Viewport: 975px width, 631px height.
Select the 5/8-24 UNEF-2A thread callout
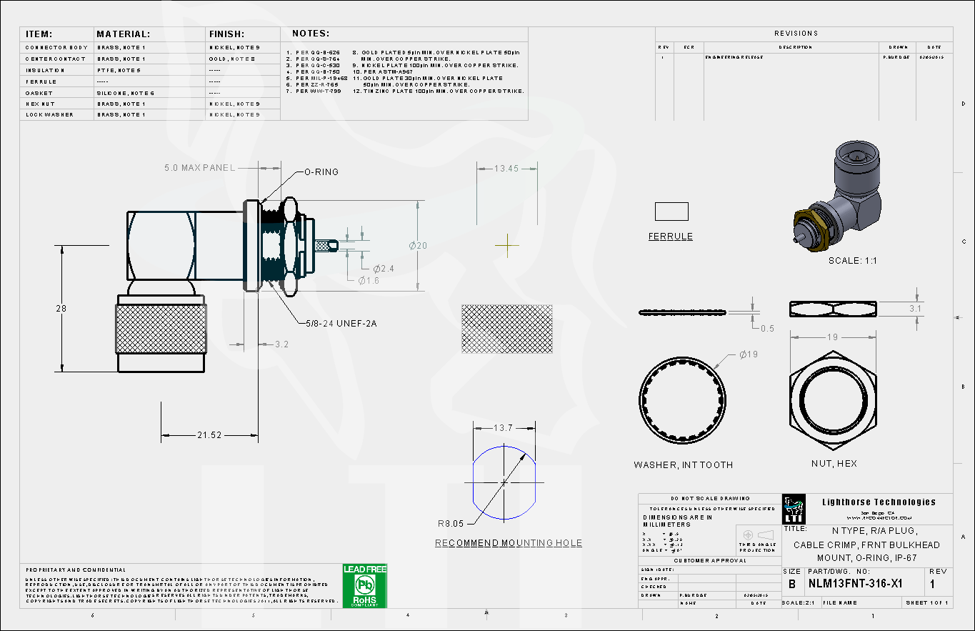point(341,324)
